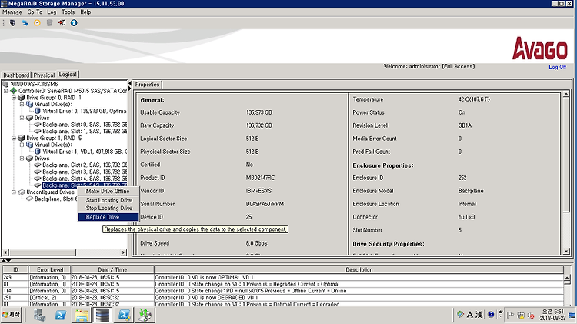577x324 pixels.
Task: Select Backplane Slot 4 drive row
Action: (85, 179)
